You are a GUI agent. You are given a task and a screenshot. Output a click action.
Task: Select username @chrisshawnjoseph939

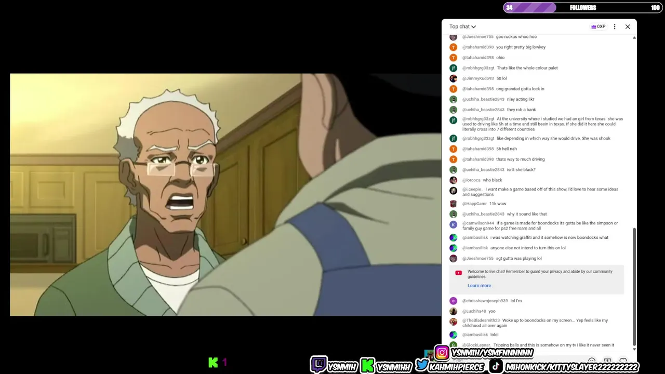tap(485, 301)
